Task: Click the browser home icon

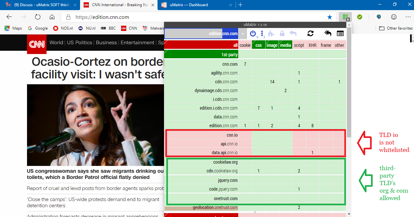Action: [x=52, y=17]
